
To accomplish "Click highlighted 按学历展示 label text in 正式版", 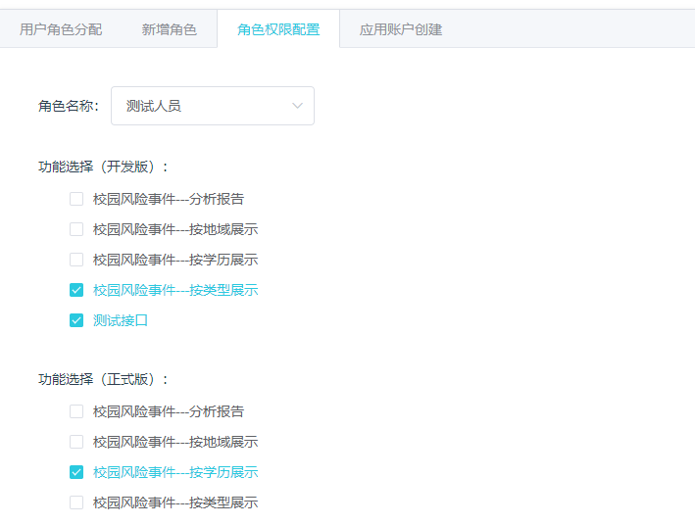I will tap(175, 472).
